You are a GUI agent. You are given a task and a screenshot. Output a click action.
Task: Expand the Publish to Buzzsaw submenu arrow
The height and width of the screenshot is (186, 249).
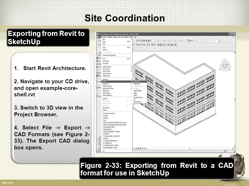(131, 86)
